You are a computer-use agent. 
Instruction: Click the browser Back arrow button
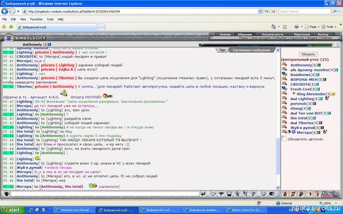click(5, 11)
